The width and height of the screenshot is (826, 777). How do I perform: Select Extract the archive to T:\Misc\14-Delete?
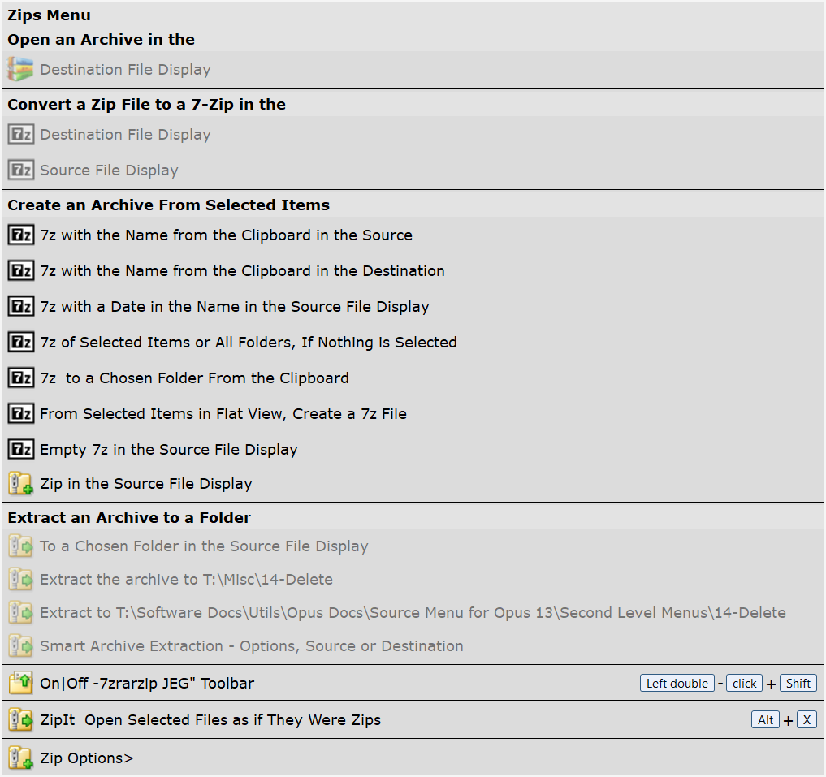(187, 580)
